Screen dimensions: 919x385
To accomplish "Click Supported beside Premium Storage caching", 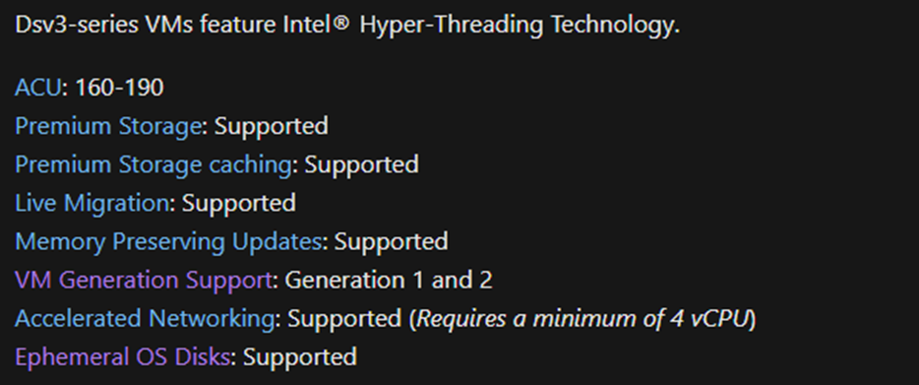I will click(361, 164).
